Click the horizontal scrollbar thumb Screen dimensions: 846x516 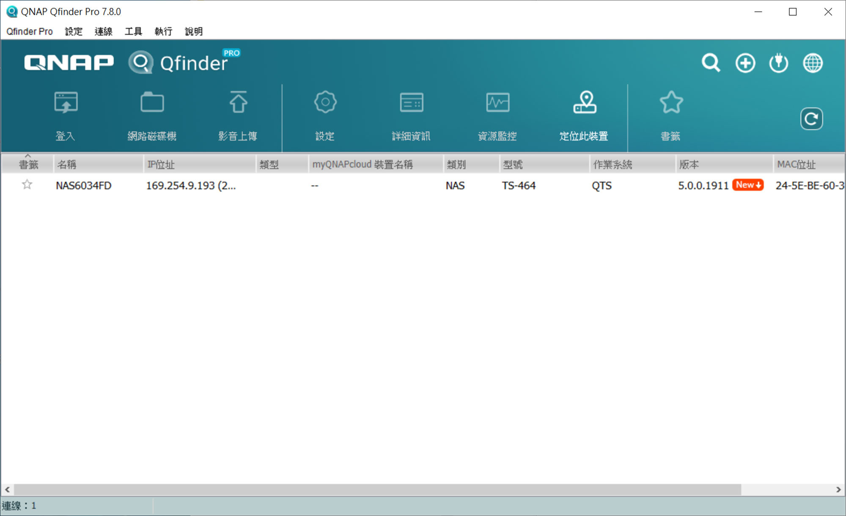tap(378, 489)
